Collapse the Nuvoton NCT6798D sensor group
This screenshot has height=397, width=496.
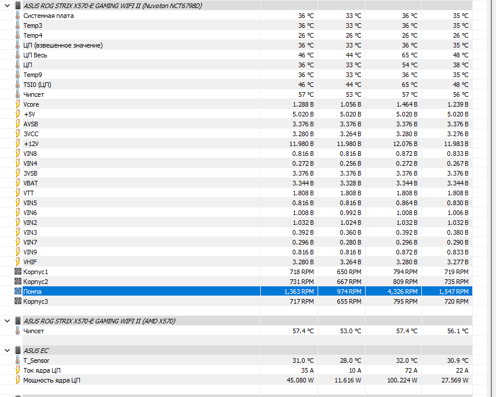coord(8,6)
